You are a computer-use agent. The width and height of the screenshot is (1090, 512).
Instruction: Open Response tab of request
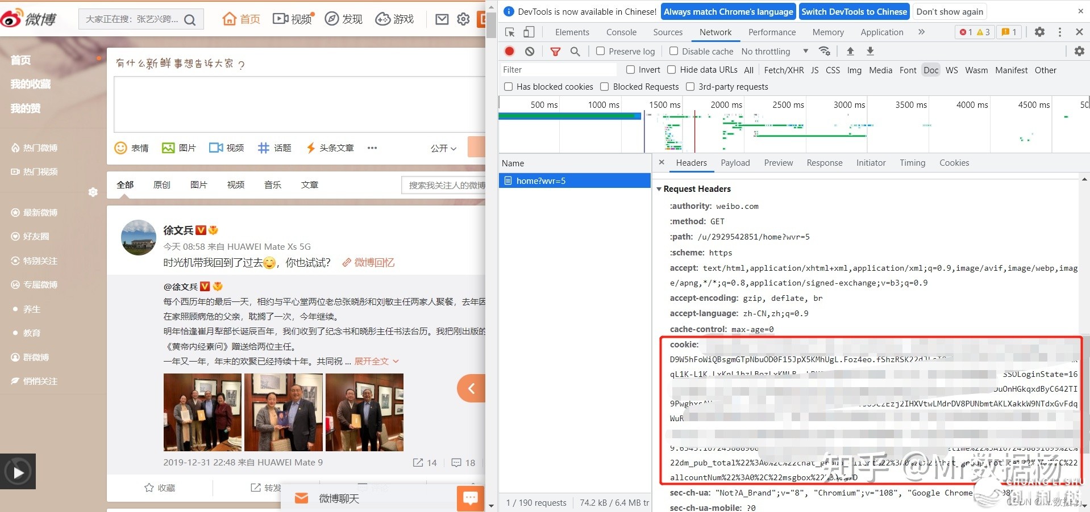pos(825,163)
